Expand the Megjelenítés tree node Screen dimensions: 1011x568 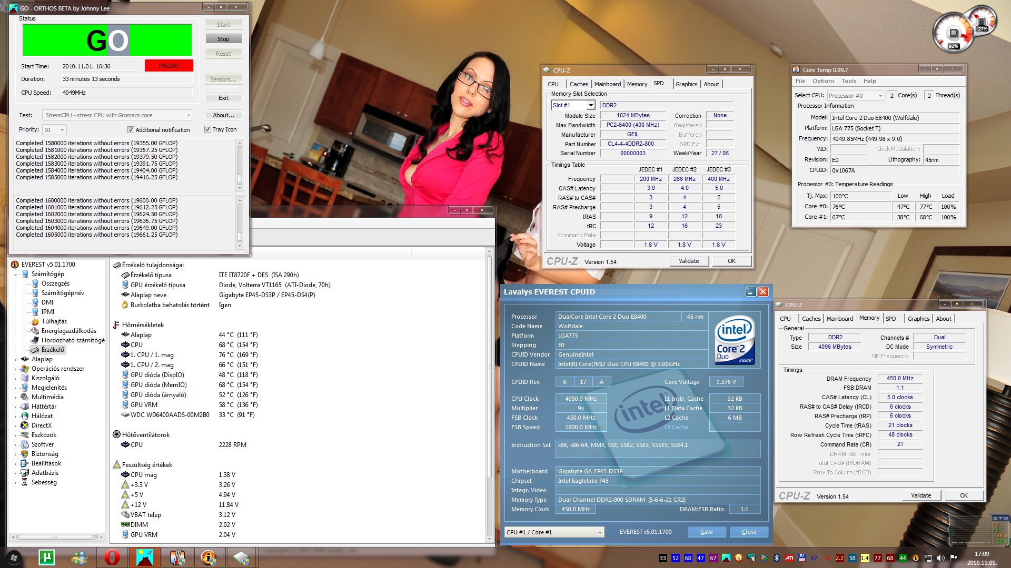click(x=16, y=388)
